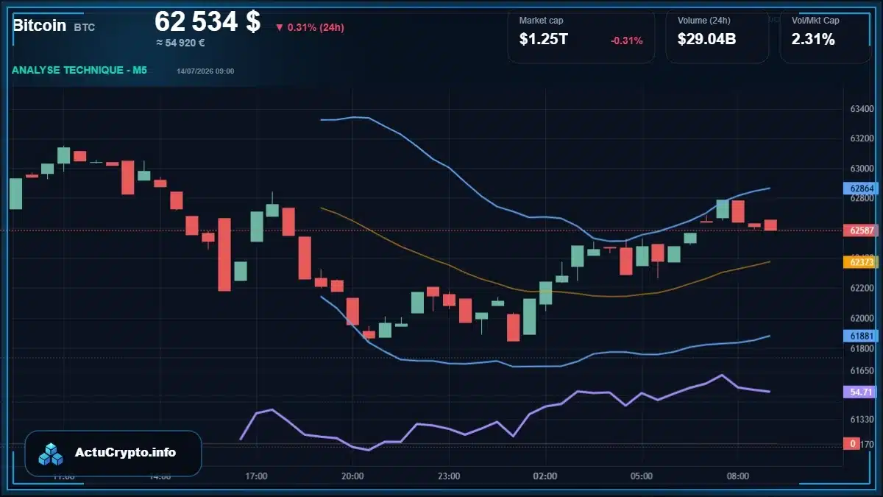Viewport: 883px width, 497px height.
Task: Click the -0.31% market cap change
Action: pyautogui.click(x=626, y=40)
